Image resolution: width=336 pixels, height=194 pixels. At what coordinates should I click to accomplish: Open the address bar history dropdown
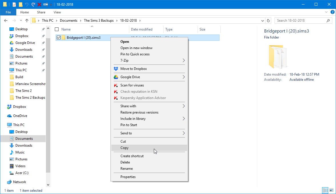(x=263, y=21)
